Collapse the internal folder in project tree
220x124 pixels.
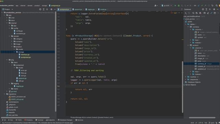click(x=7, y=23)
